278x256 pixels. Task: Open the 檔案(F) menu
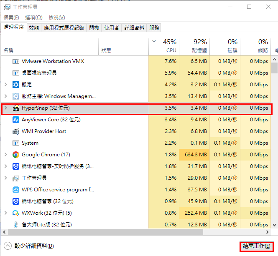11,18
